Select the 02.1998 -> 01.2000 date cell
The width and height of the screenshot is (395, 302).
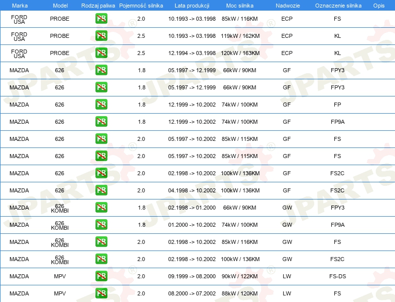pos(192,208)
